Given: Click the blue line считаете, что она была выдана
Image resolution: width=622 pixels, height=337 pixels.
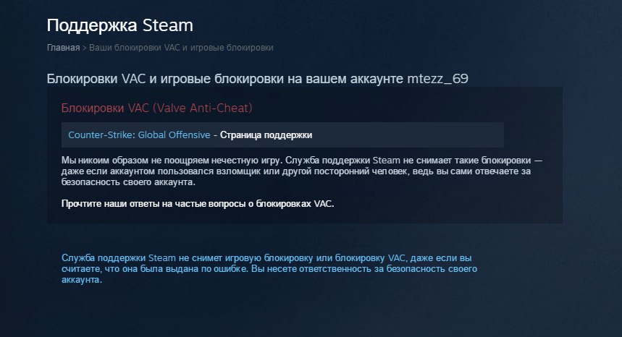Looking at the screenshot, I should pos(269,269).
